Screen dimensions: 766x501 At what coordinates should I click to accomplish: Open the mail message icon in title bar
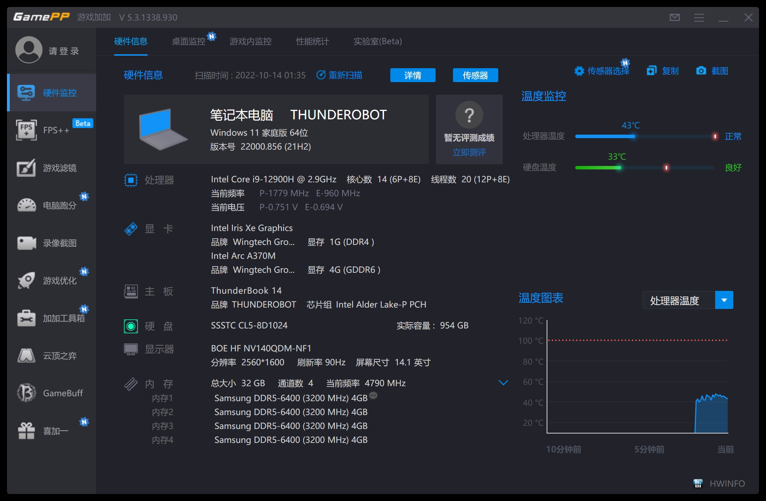(675, 17)
